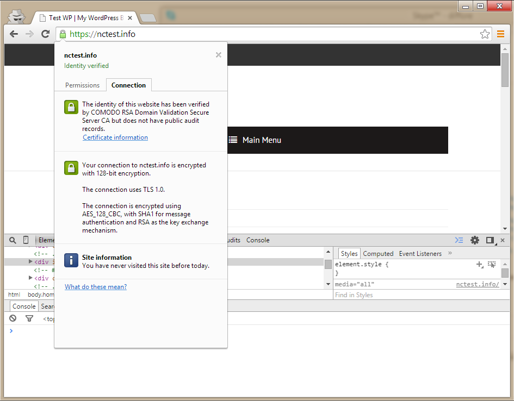This screenshot has height=401, width=514.
Task: Click the nctest.info/ stylesheet link
Action: (x=478, y=284)
